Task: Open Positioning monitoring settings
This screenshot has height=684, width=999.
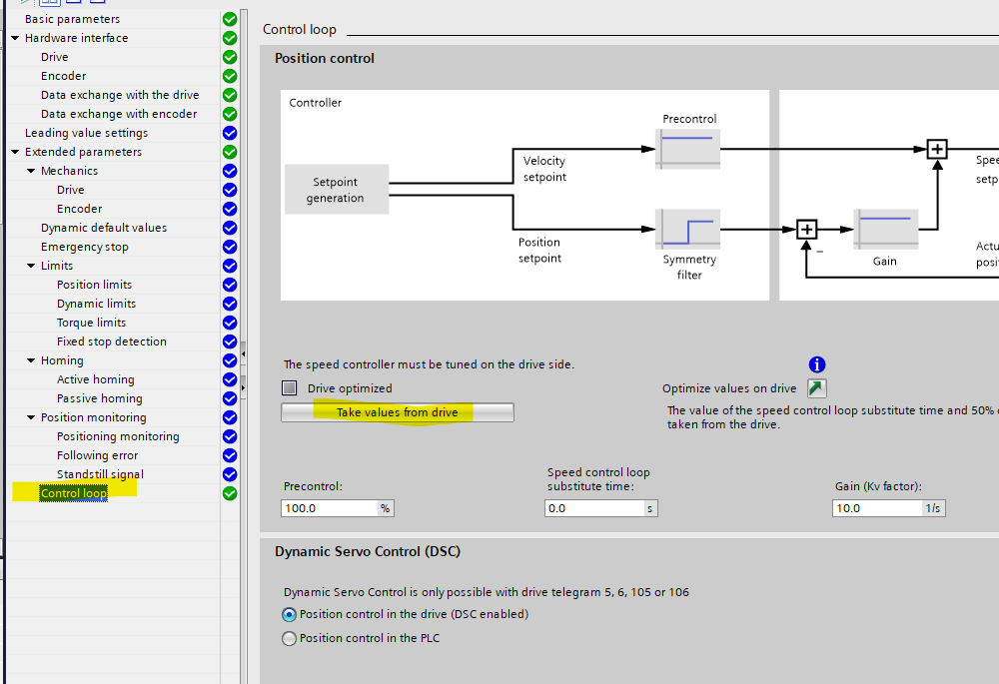Action: pos(118,436)
